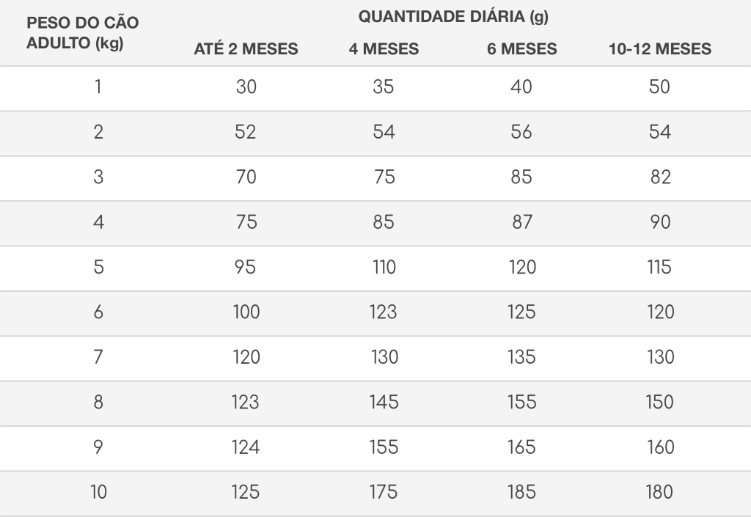Click the 82 value in row 3
The height and width of the screenshot is (517, 751).
click(661, 177)
